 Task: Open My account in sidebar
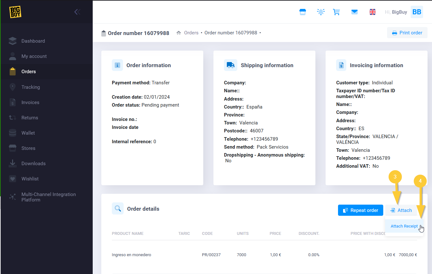click(x=34, y=56)
